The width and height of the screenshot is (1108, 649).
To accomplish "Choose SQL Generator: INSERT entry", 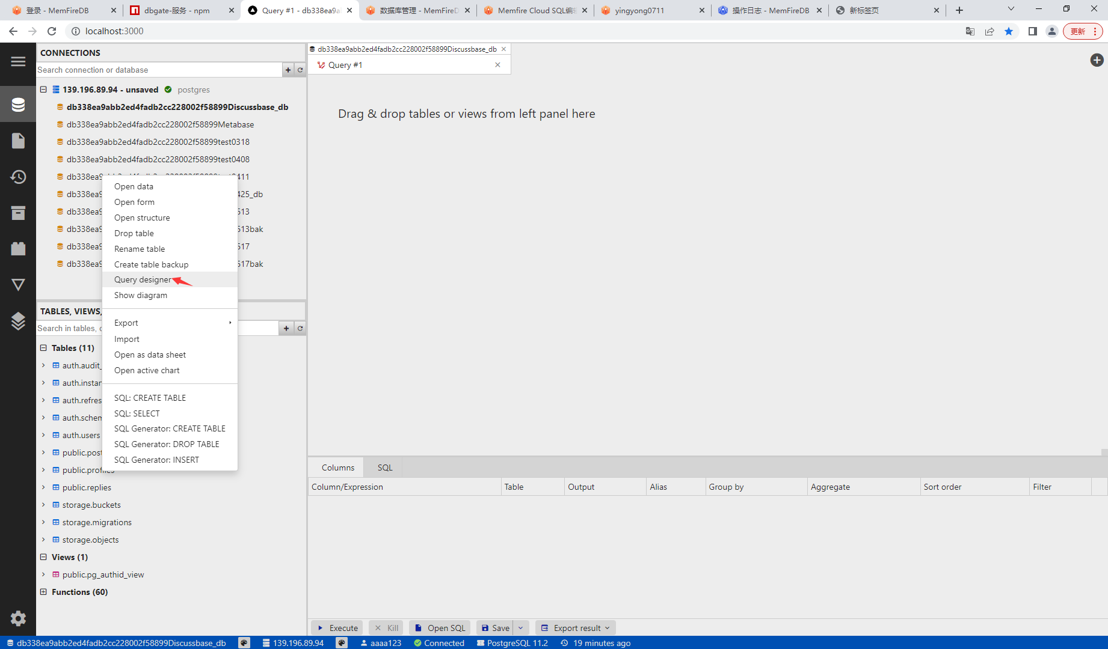I will click(170, 460).
